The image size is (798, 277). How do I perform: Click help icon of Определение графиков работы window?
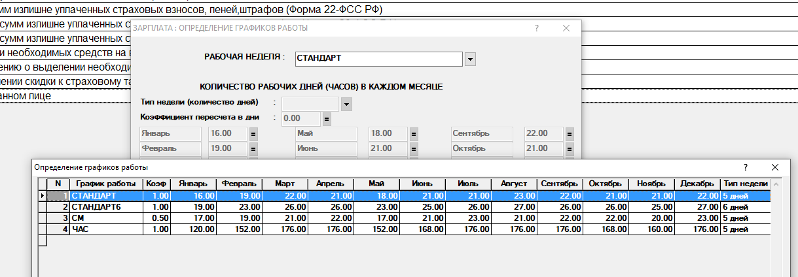746,168
